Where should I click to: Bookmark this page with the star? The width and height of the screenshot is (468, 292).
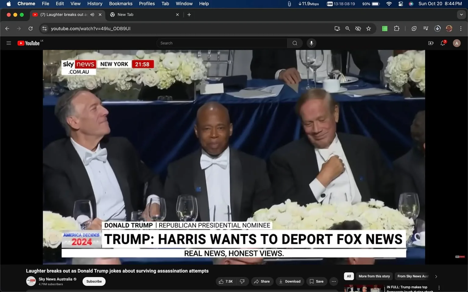coord(369,29)
